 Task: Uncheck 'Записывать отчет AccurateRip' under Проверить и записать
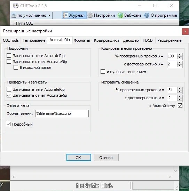point(9,95)
